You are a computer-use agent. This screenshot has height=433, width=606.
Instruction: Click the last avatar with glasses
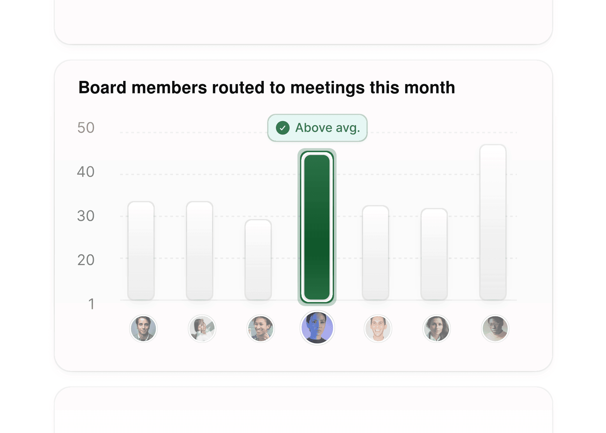[x=495, y=328]
